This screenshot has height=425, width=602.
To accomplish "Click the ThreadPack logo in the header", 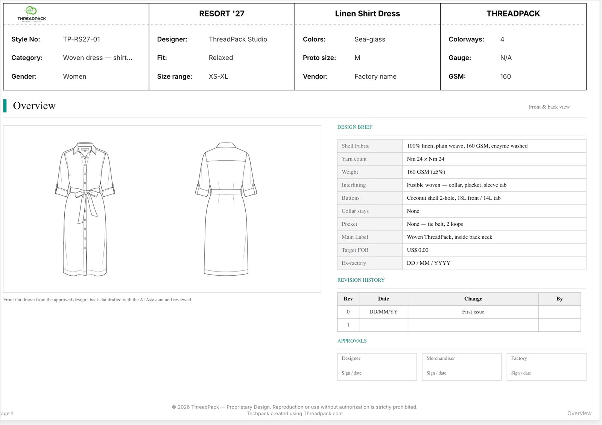I will [x=32, y=14].
